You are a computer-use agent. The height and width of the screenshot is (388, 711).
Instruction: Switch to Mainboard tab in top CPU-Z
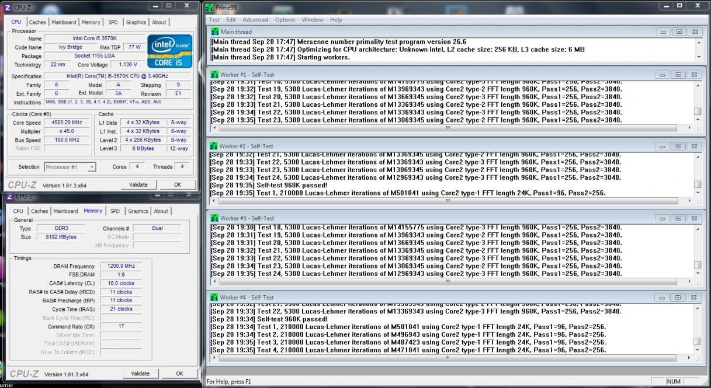pyautogui.click(x=64, y=22)
